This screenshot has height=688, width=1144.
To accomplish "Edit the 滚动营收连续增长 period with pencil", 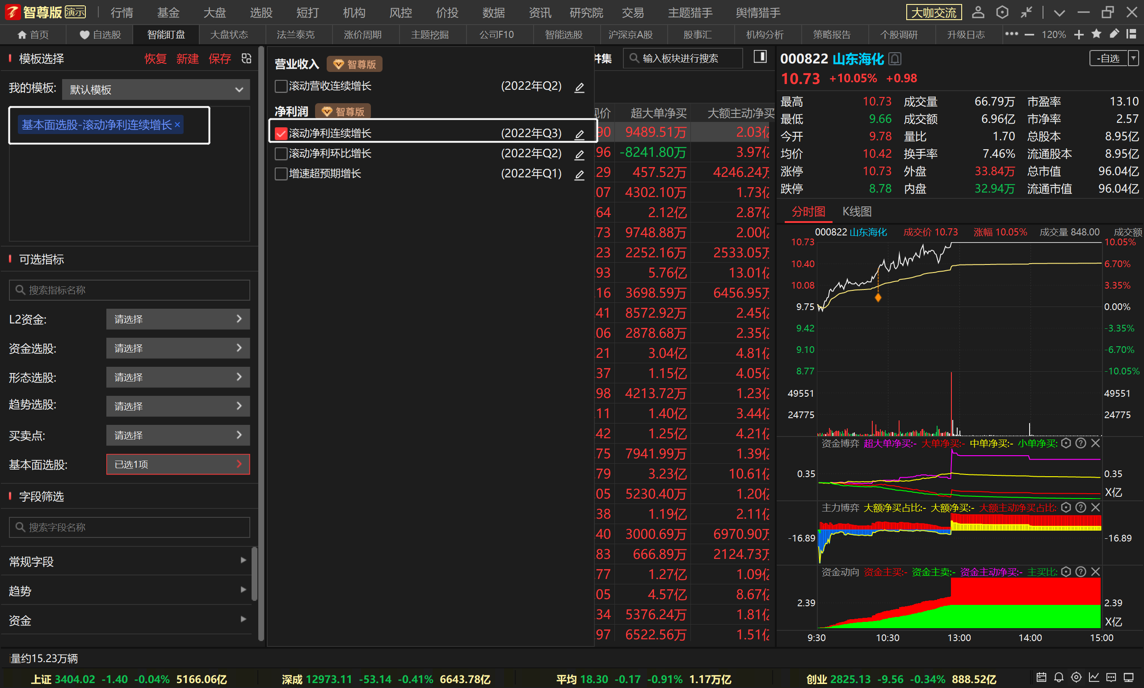I will pos(579,87).
